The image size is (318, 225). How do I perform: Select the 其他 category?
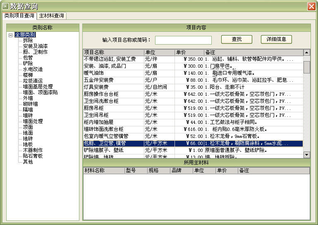pos(28,162)
